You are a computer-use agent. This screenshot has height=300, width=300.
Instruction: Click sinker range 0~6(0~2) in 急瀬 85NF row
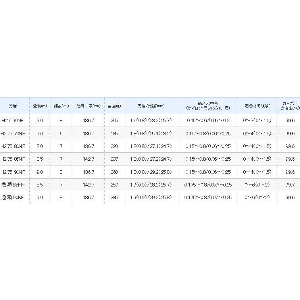[257, 185]
